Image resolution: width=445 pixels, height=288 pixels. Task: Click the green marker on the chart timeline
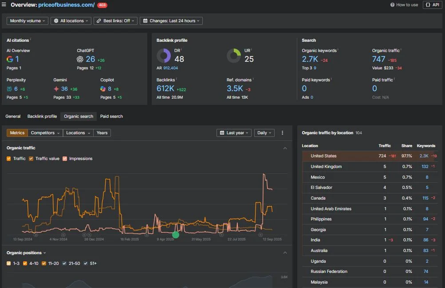point(176,235)
